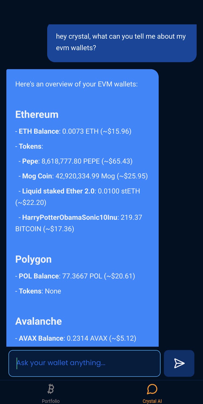This screenshot has width=203, height=404.
Task: Tap the send arrow icon
Action: click(179, 363)
